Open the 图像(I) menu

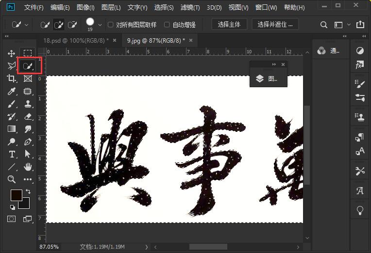point(85,8)
